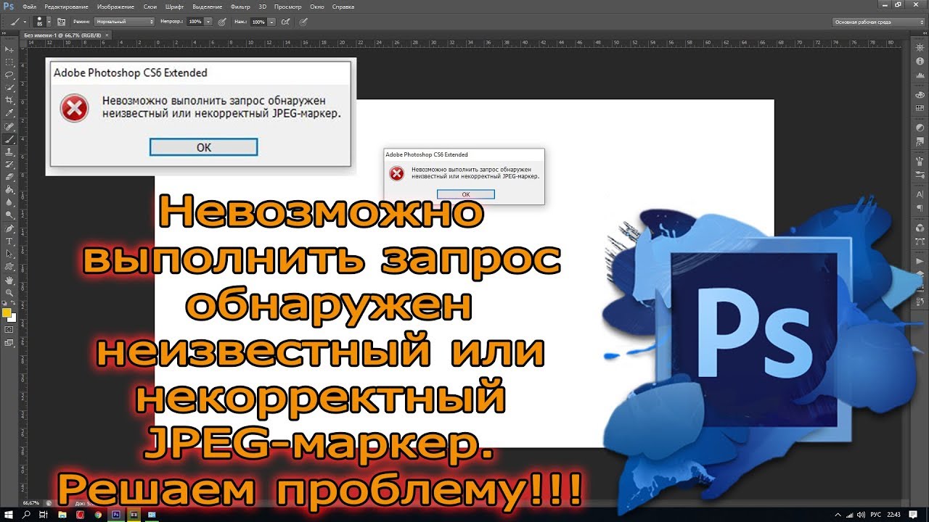Open File Explorer from taskbar
Viewport: 929px width, 522px height.
point(62,514)
